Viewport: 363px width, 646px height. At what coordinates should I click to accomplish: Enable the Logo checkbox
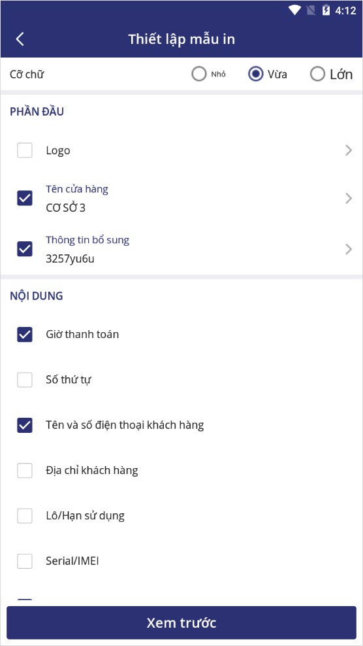(25, 150)
